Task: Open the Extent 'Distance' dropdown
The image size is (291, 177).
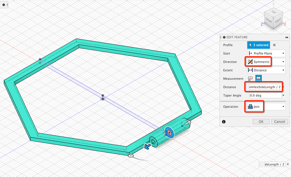Action: click(266, 70)
